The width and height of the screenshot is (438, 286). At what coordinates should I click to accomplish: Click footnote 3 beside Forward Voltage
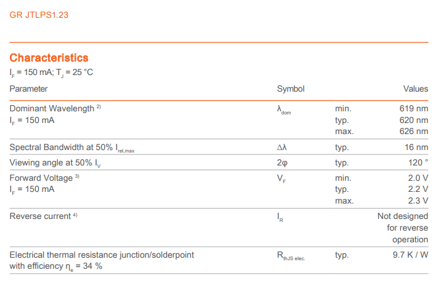(x=77, y=176)
